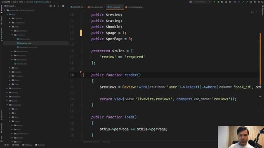This screenshot has width=264, height=148.
Task: Open ReviewsCount.php in the project tree
Action: tap(28, 47)
